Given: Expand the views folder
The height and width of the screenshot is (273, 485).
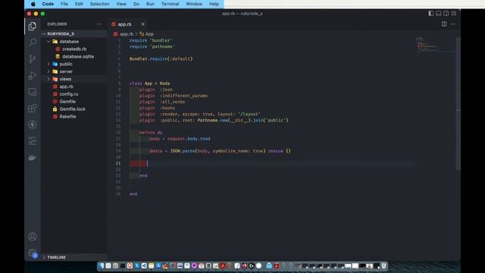Looking at the screenshot, I should 48,79.
